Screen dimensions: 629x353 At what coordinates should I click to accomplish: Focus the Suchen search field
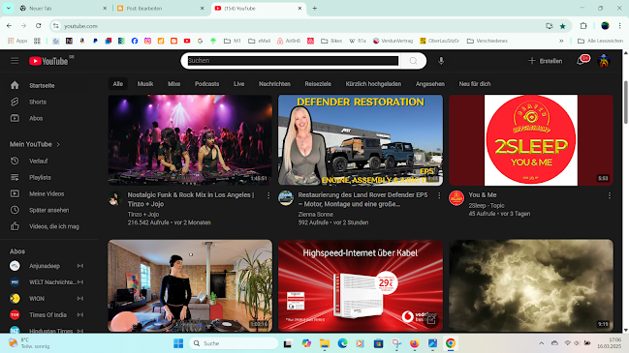click(293, 61)
